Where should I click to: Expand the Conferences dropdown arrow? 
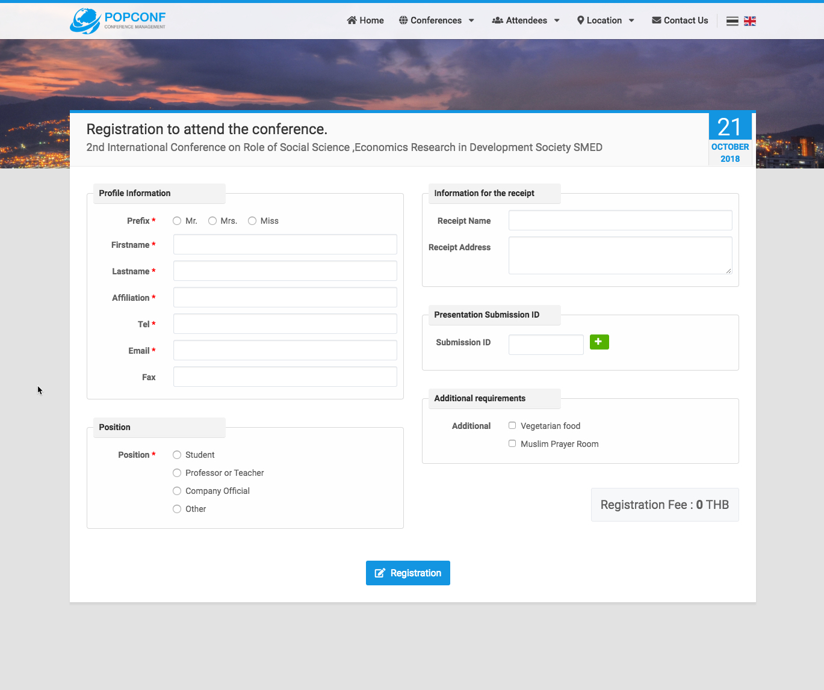471,20
